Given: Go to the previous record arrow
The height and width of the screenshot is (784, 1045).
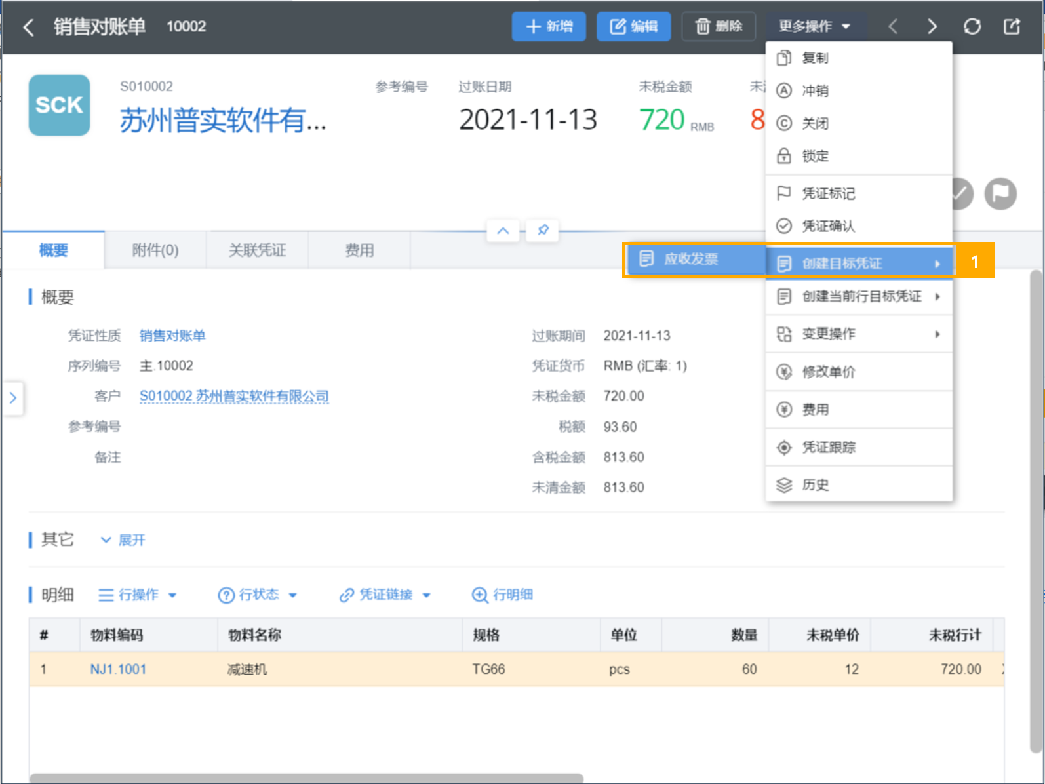Looking at the screenshot, I should (x=893, y=27).
